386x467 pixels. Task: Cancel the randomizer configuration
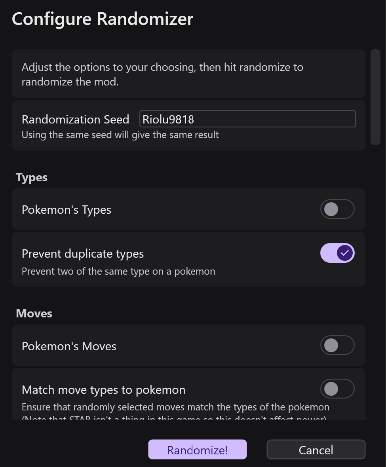tap(316, 450)
